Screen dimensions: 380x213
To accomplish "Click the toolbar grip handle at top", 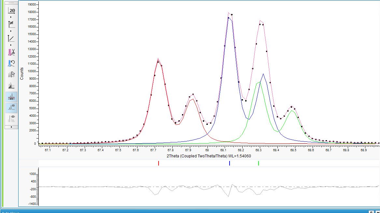I will click(11, 3).
